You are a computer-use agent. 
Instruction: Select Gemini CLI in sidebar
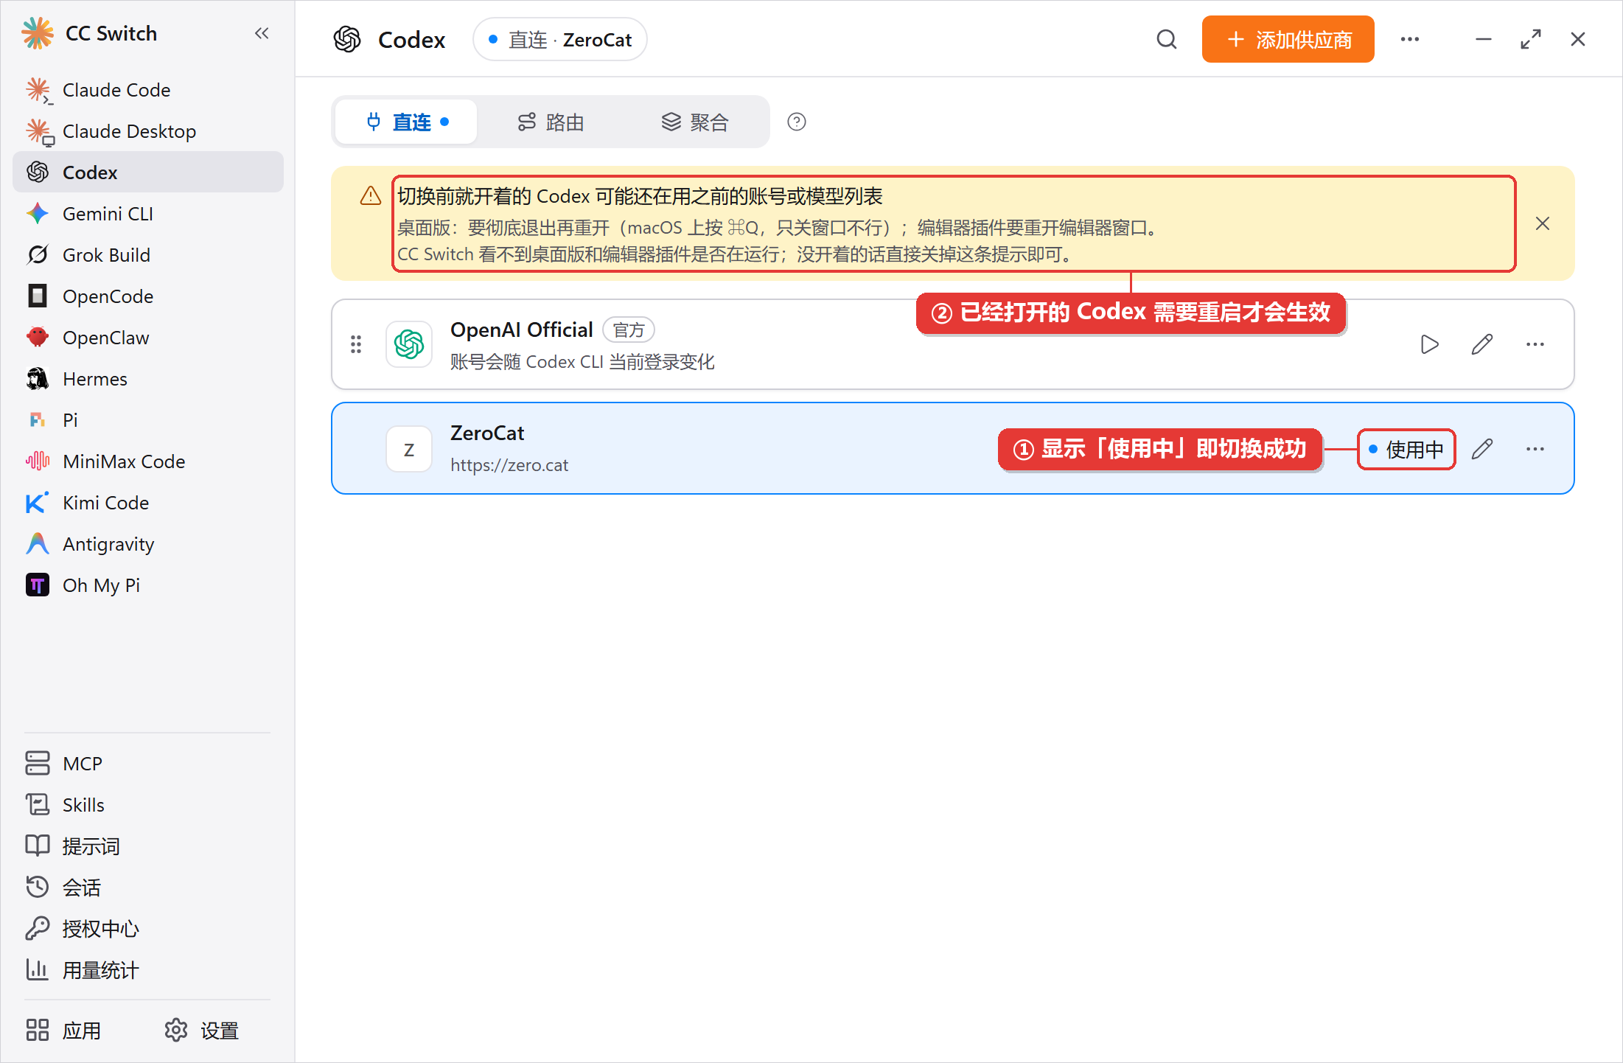(148, 214)
